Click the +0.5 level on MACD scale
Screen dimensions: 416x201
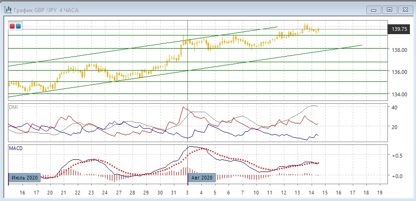(396, 156)
